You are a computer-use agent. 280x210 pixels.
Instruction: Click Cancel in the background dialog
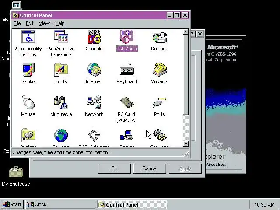[x=150, y=168]
